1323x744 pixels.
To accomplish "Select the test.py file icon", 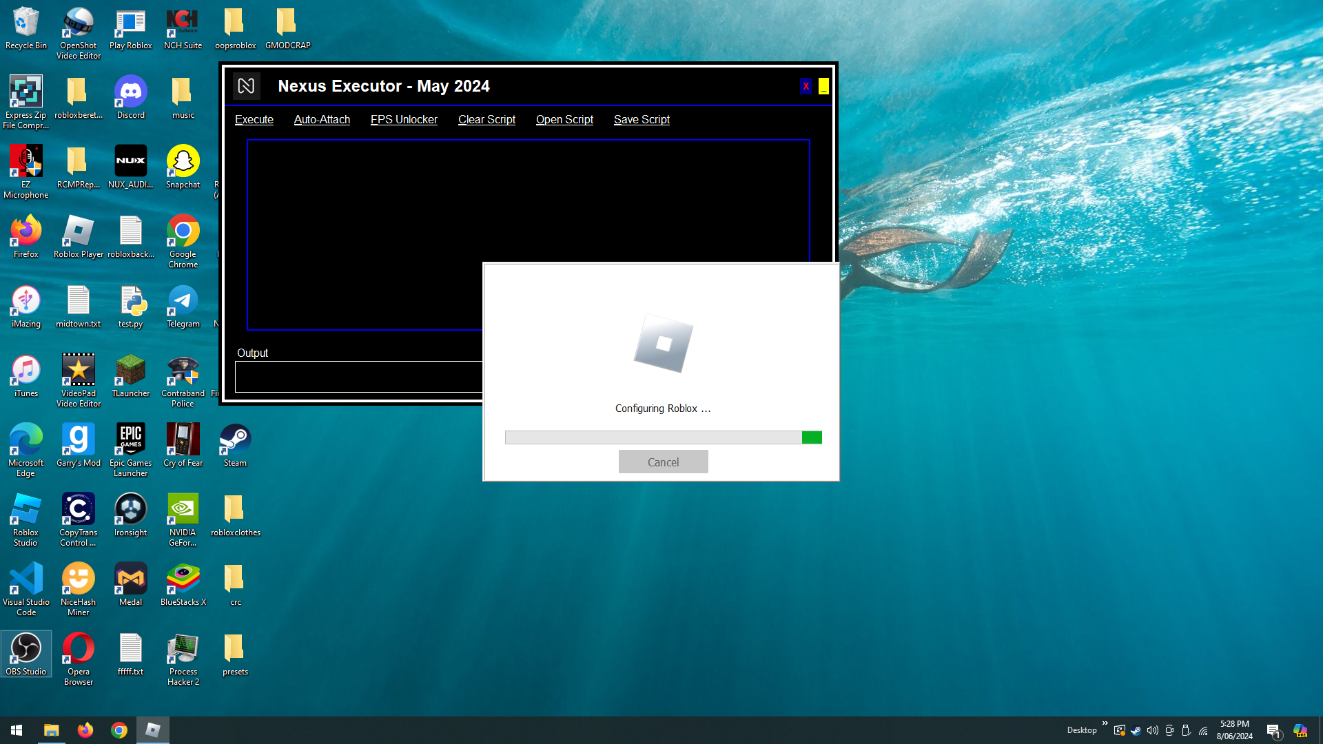I will (130, 301).
